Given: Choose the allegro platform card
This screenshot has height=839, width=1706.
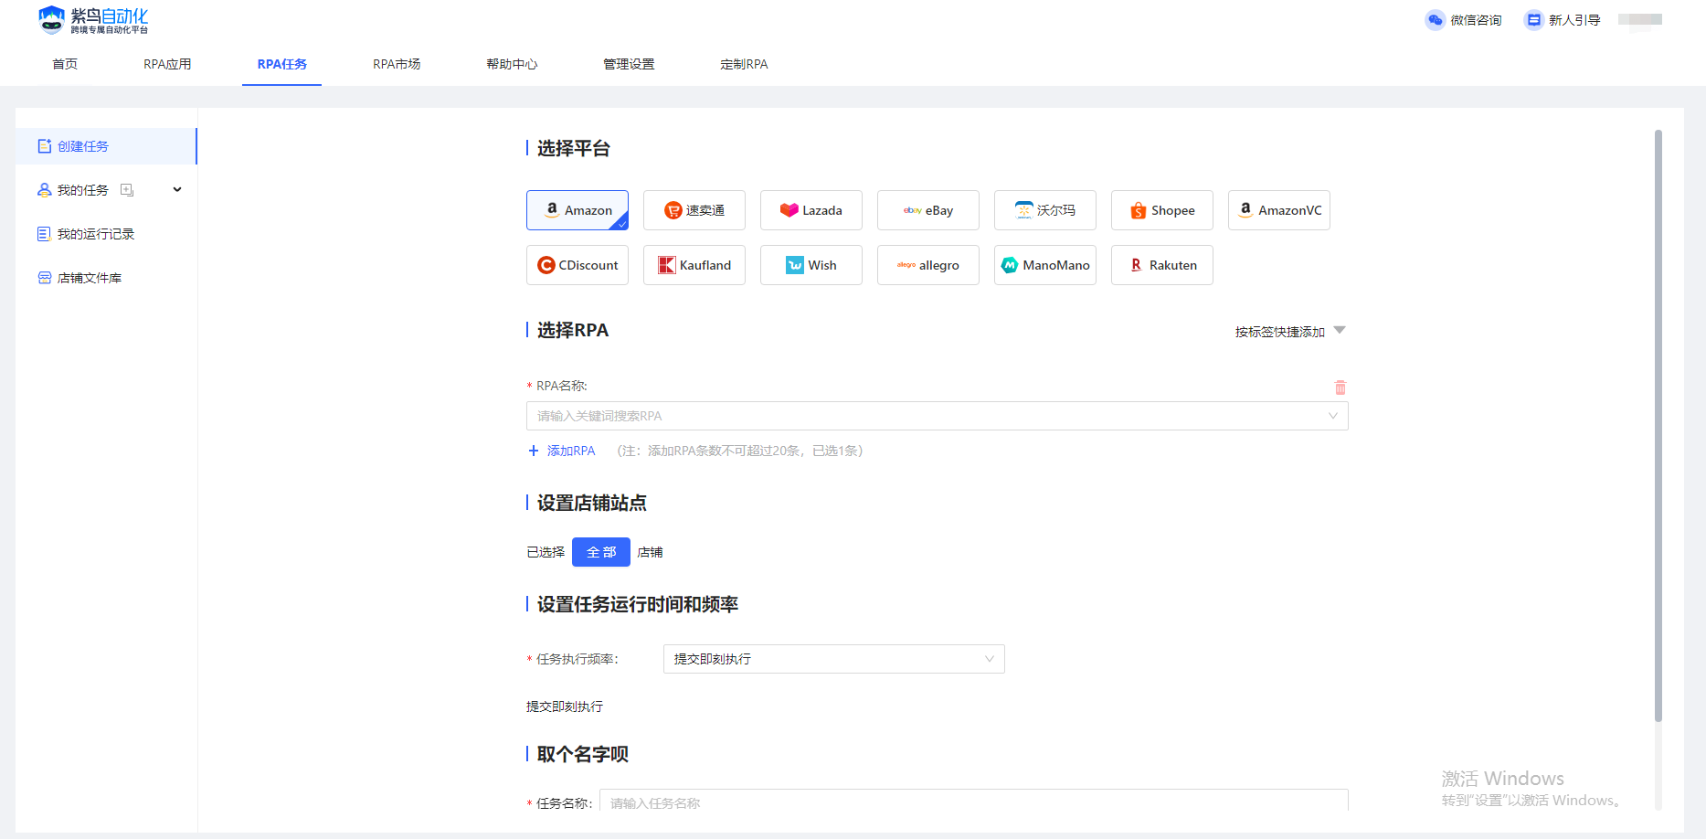Looking at the screenshot, I should click(x=928, y=265).
